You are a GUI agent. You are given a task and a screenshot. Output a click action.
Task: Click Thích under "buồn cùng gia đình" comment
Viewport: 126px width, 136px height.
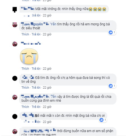point(25,107)
